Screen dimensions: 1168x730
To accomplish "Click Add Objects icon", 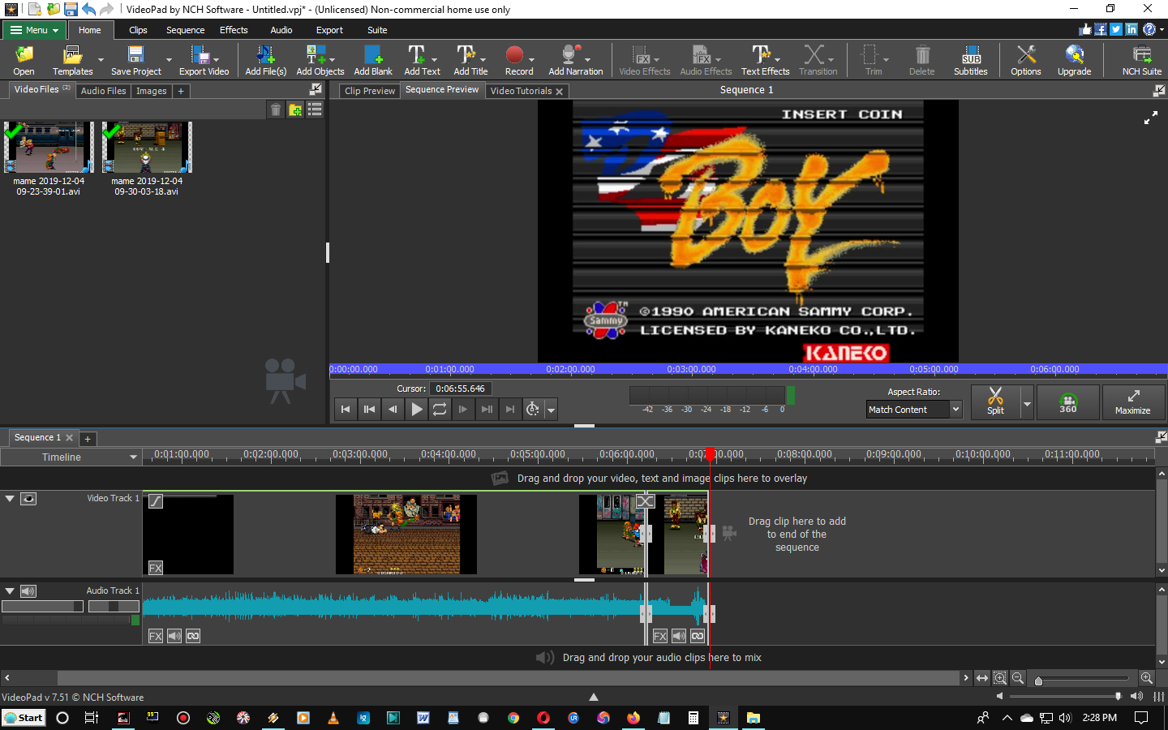I will 320,61.
